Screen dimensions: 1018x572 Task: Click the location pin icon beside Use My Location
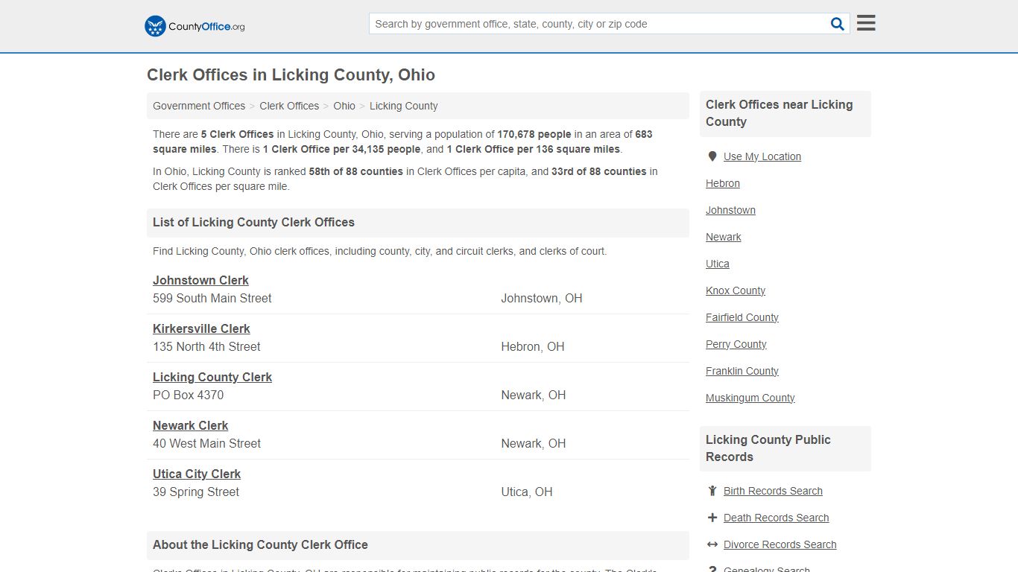pos(712,156)
